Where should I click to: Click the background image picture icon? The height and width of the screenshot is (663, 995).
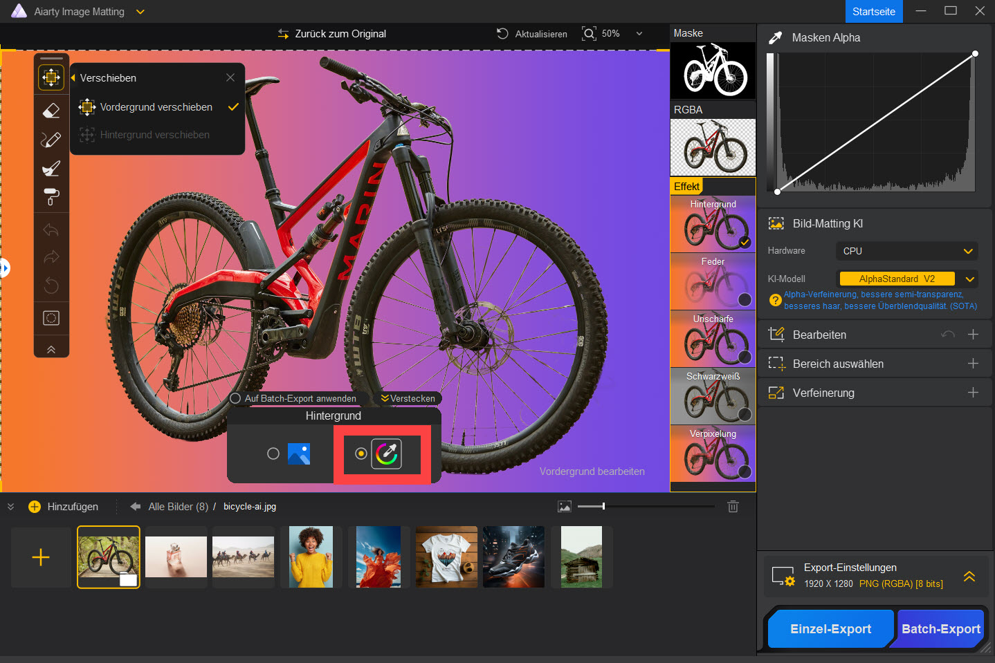[299, 454]
